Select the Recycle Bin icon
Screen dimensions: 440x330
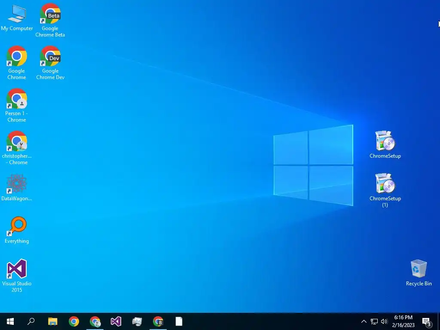pyautogui.click(x=419, y=273)
